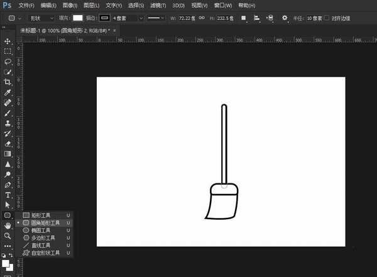The image size is (377, 277).
Task: Open the 图层(L) menu
Action: [92, 6]
